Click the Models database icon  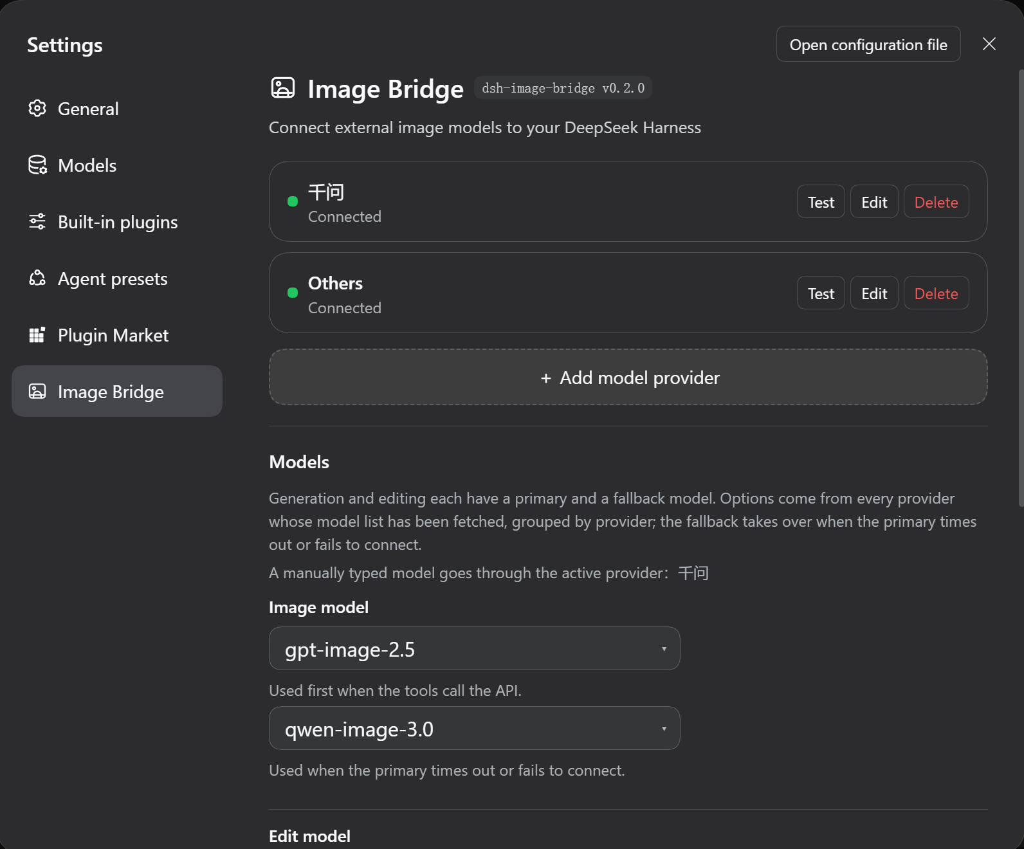pos(37,165)
